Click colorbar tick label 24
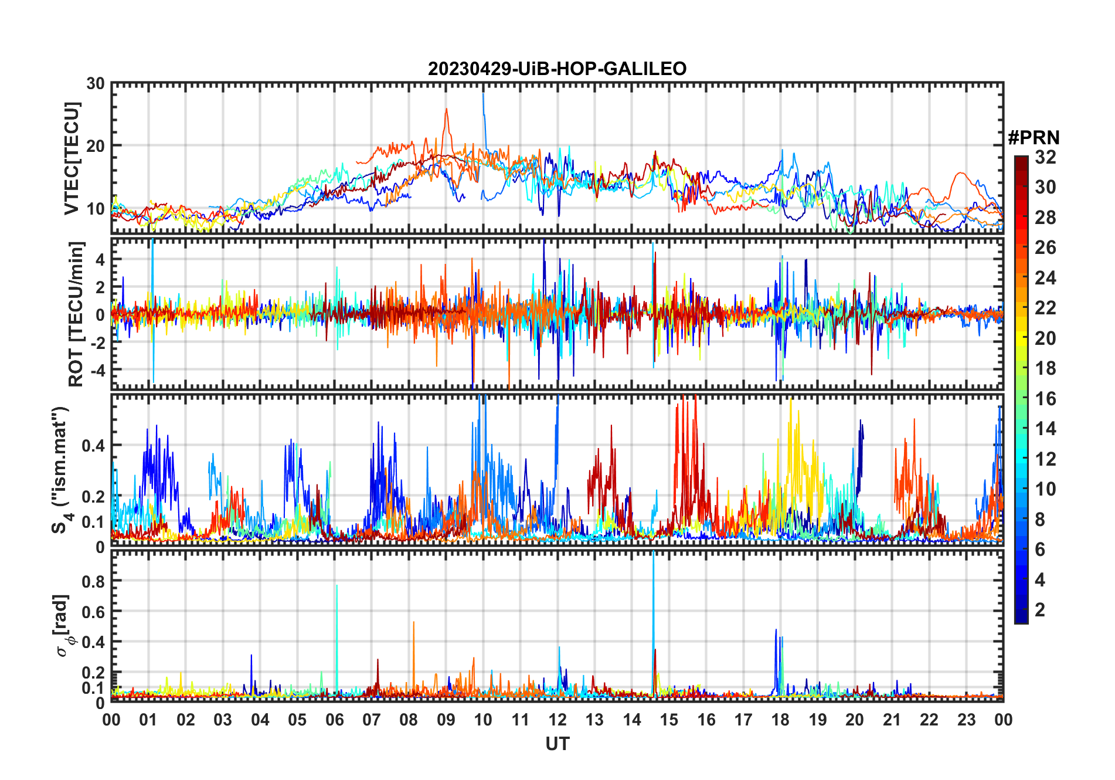The image size is (1115, 780). [1045, 277]
